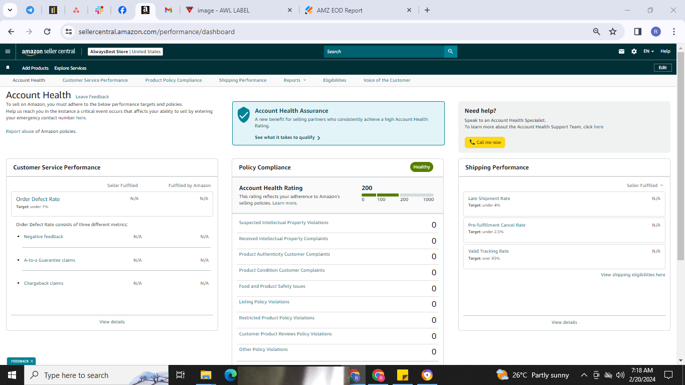Click the search magnifier button

click(x=450, y=51)
